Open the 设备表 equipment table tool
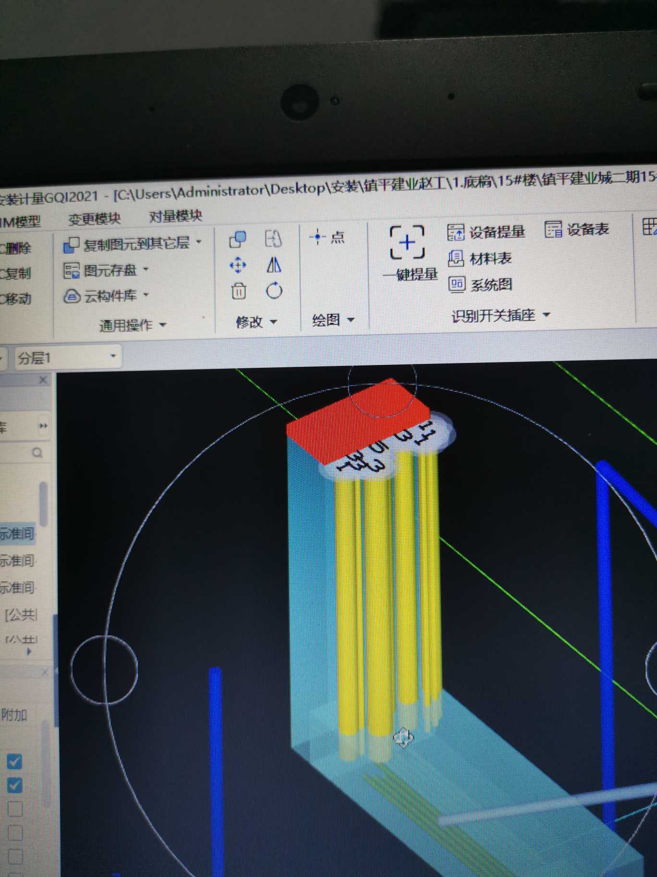 click(x=577, y=229)
